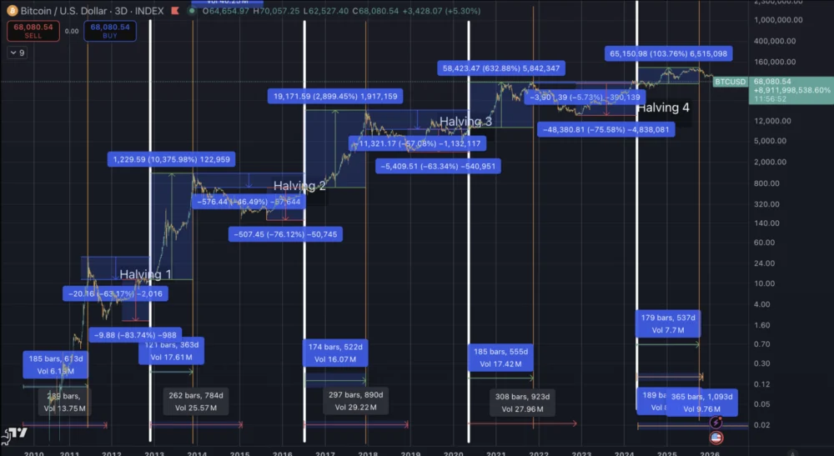Select the Halving 2 text label

click(299, 185)
